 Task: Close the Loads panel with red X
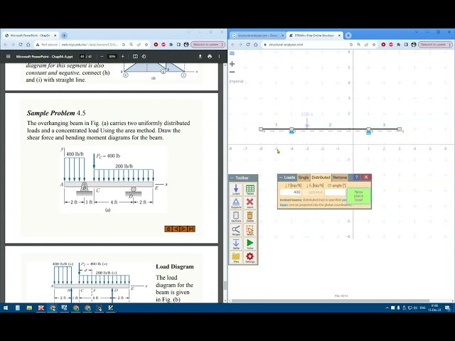366,177
